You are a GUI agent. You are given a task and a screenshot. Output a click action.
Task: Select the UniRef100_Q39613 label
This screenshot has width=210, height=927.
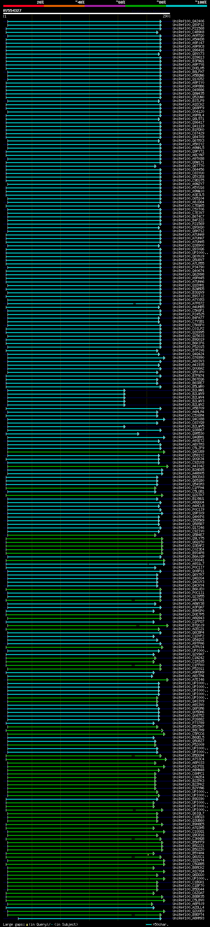(188, 57)
